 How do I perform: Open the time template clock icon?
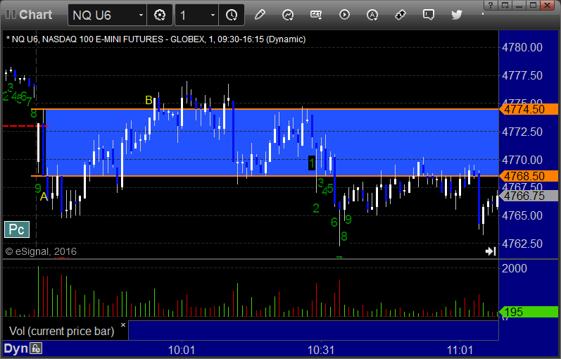232,15
